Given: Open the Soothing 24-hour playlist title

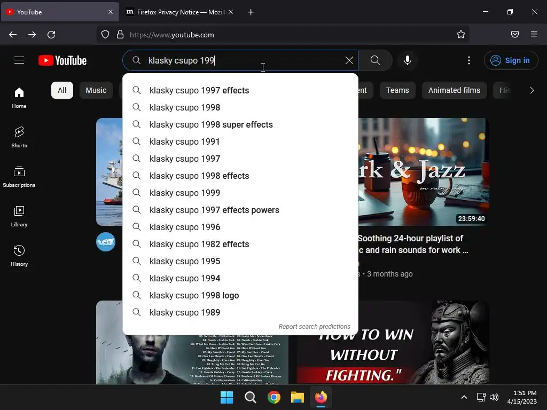Looking at the screenshot, I should [413, 244].
